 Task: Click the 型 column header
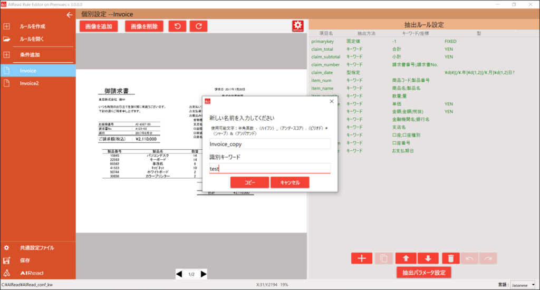(479, 33)
